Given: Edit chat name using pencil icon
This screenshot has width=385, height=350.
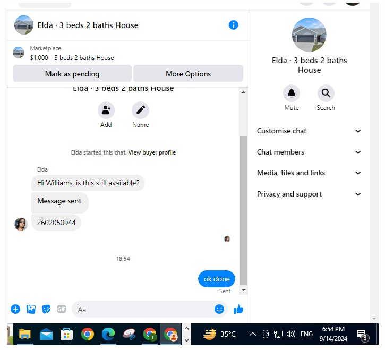Looking at the screenshot, I should click(140, 110).
